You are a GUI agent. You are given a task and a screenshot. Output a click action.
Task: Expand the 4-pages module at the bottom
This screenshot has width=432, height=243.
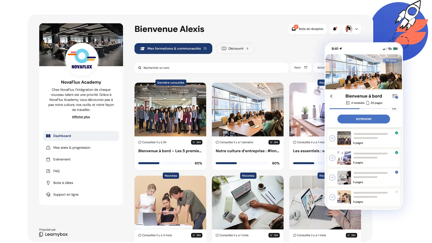click(332, 197)
